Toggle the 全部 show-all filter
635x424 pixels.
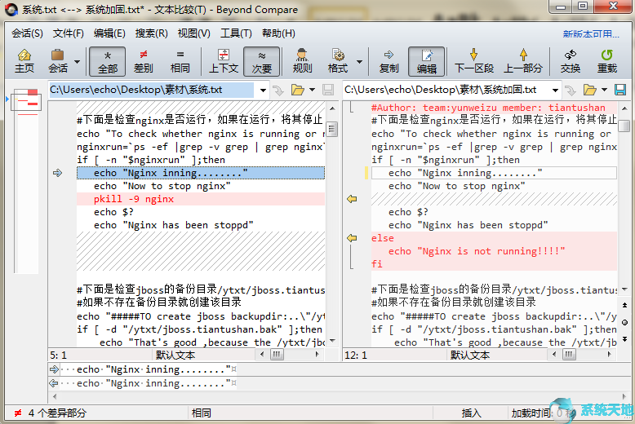coord(107,61)
